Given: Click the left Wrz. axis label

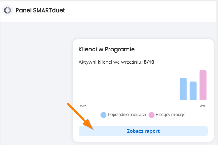Looking at the screenshot, I should (84, 106).
